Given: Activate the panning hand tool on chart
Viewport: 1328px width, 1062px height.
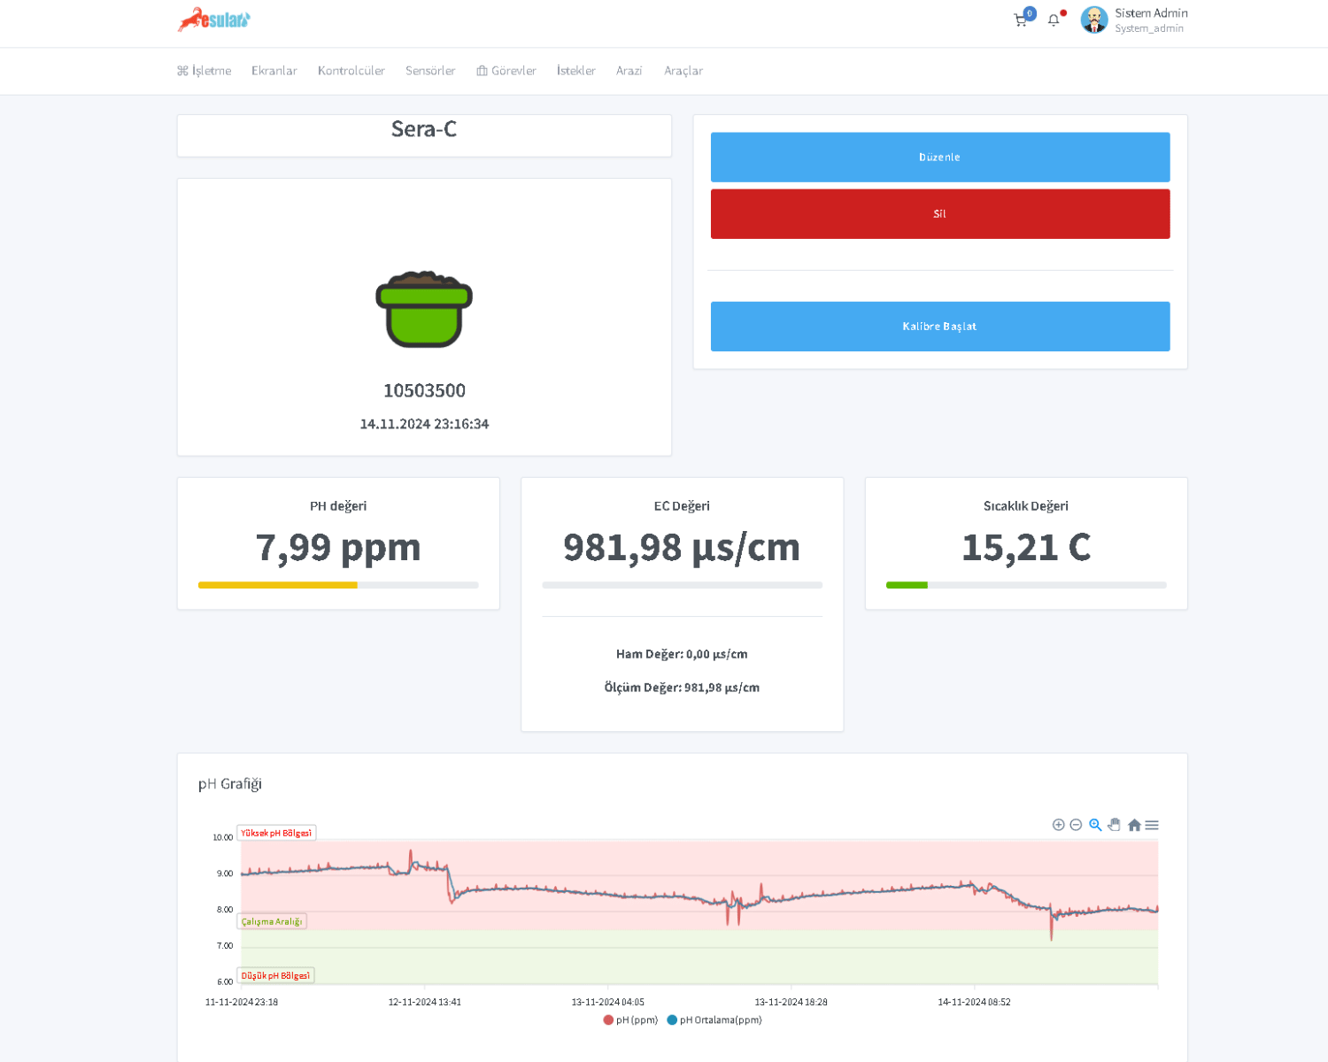Looking at the screenshot, I should tap(1115, 825).
